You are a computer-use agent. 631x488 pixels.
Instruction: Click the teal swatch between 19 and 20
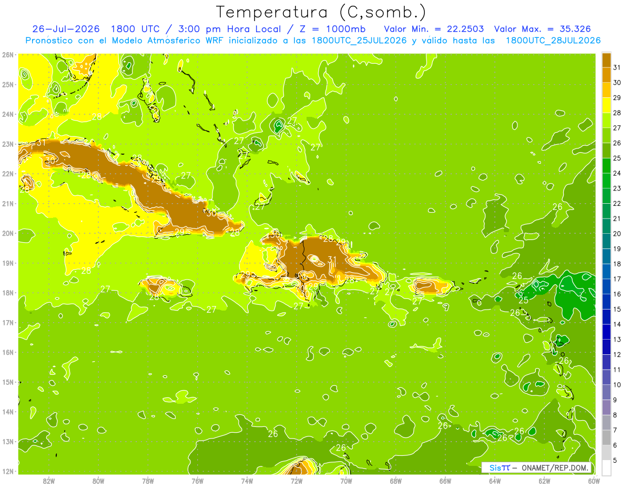606,241
